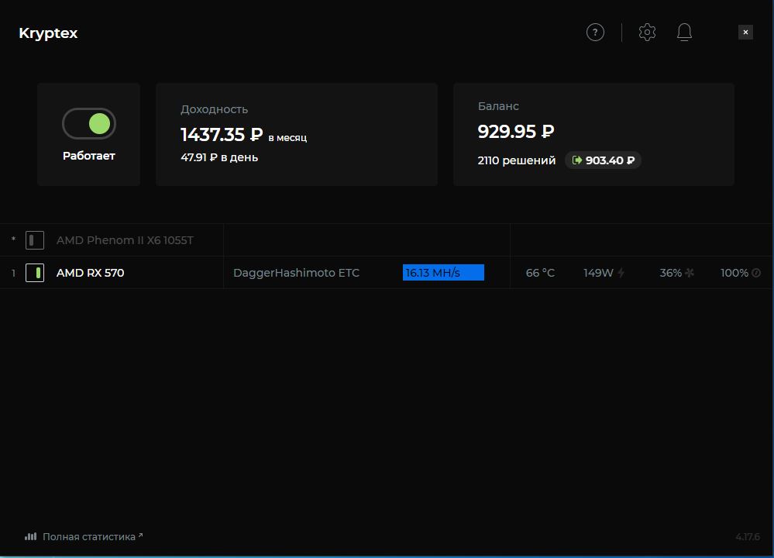Select the AMD RX 570 row name

coord(91,273)
